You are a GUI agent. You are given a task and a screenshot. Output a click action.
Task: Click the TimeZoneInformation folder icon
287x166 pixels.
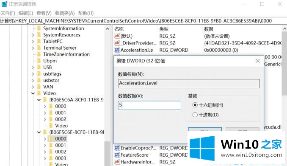39,54
